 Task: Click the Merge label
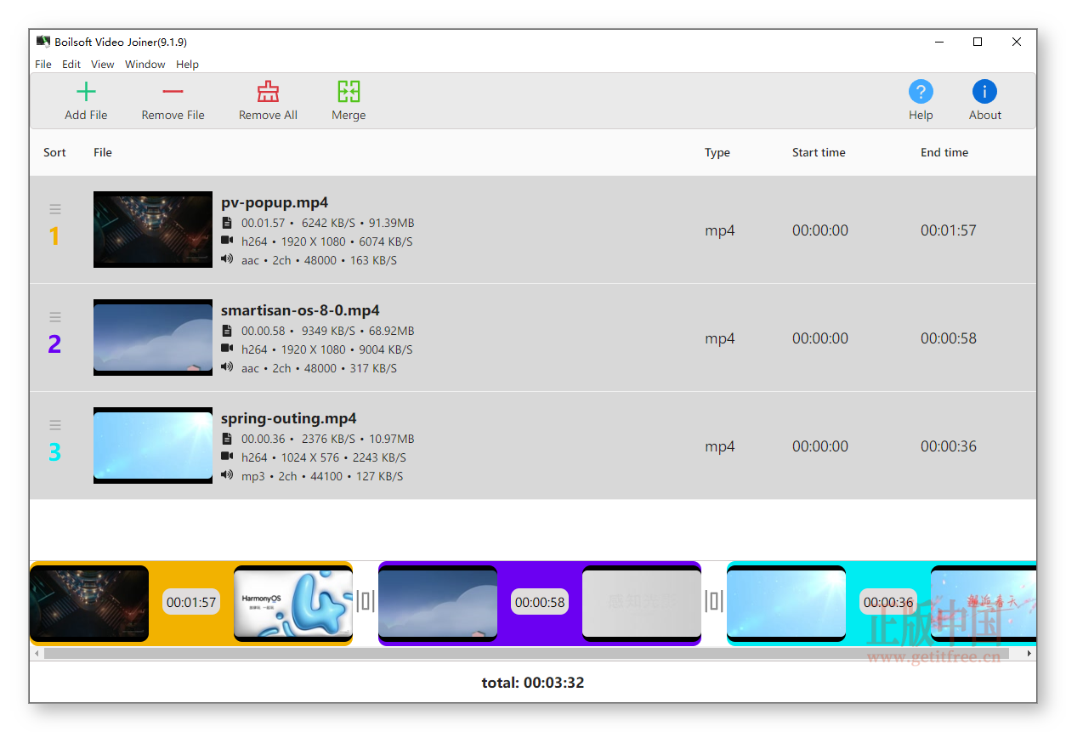pos(349,115)
